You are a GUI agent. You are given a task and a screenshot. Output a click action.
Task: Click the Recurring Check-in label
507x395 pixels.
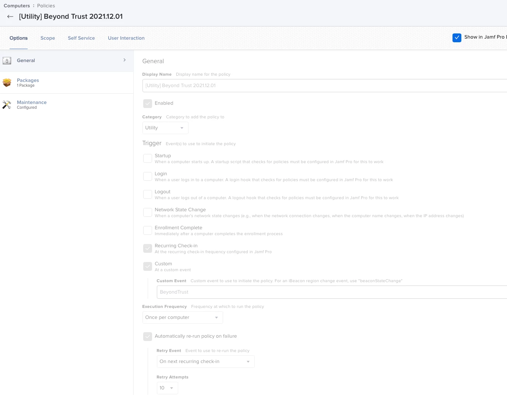pyautogui.click(x=176, y=246)
